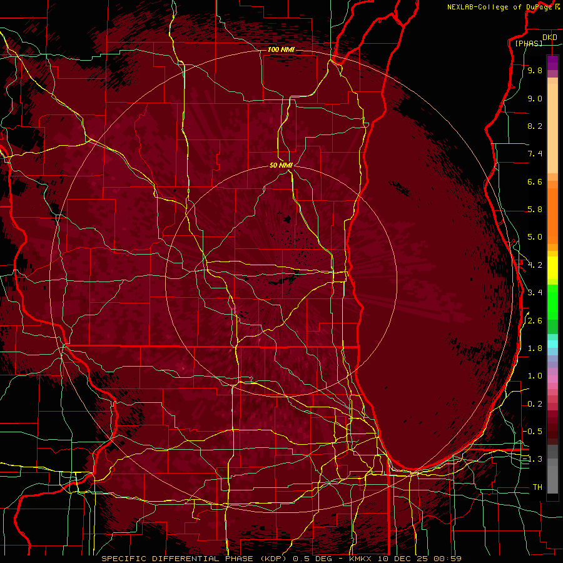The height and width of the screenshot is (563, 563).
Task: Click the -1.3 legend value
Action: pos(532,460)
